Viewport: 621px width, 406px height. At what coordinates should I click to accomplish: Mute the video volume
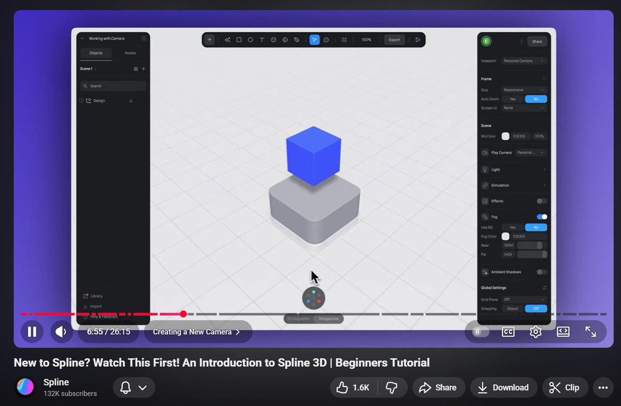click(x=62, y=331)
